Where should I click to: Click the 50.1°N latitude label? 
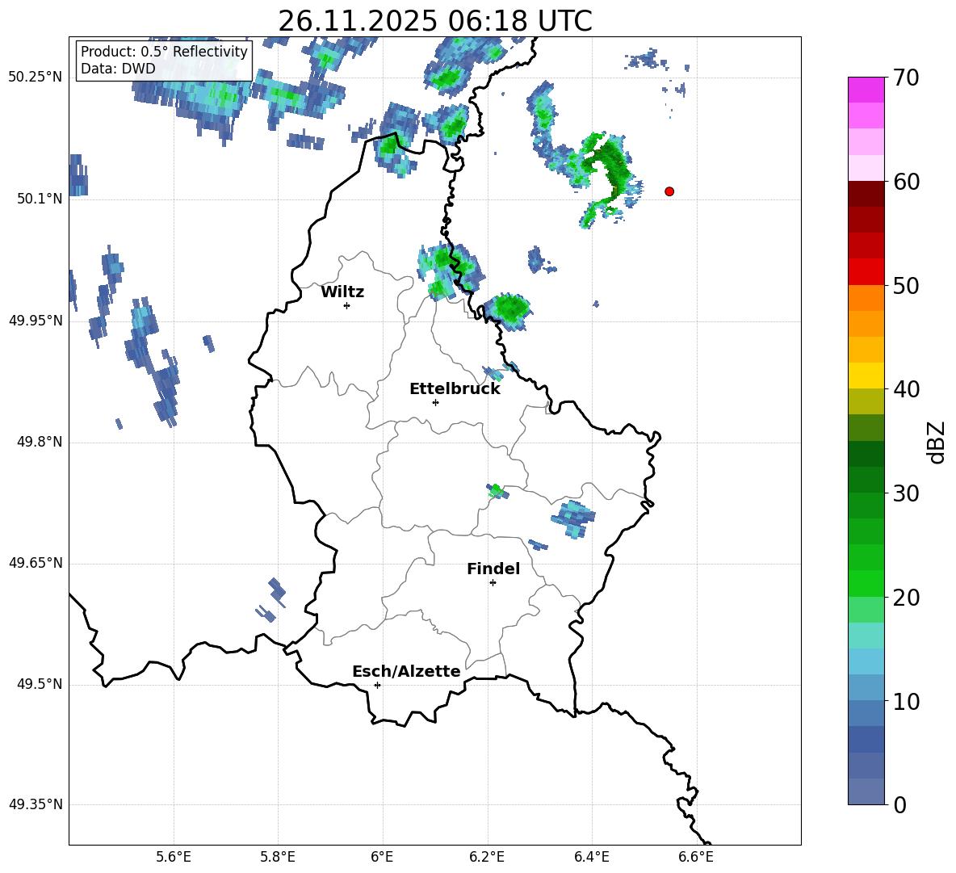(x=40, y=199)
